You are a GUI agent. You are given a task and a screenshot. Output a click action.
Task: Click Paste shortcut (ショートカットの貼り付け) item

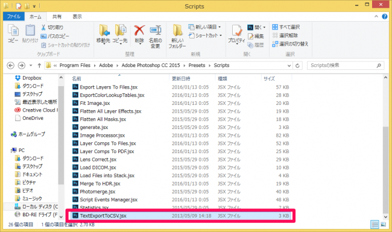[x=66, y=45]
